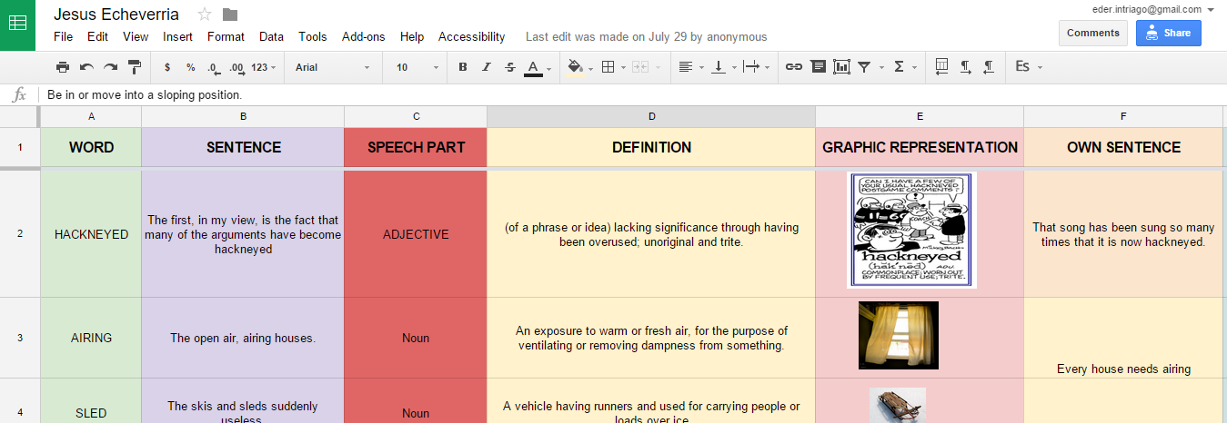Open the Comments button
The image size is (1227, 423).
click(x=1092, y=33)
